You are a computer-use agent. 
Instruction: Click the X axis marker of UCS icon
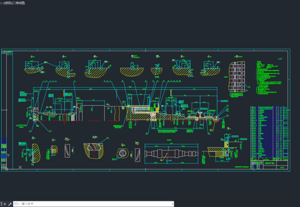(20, 167)
